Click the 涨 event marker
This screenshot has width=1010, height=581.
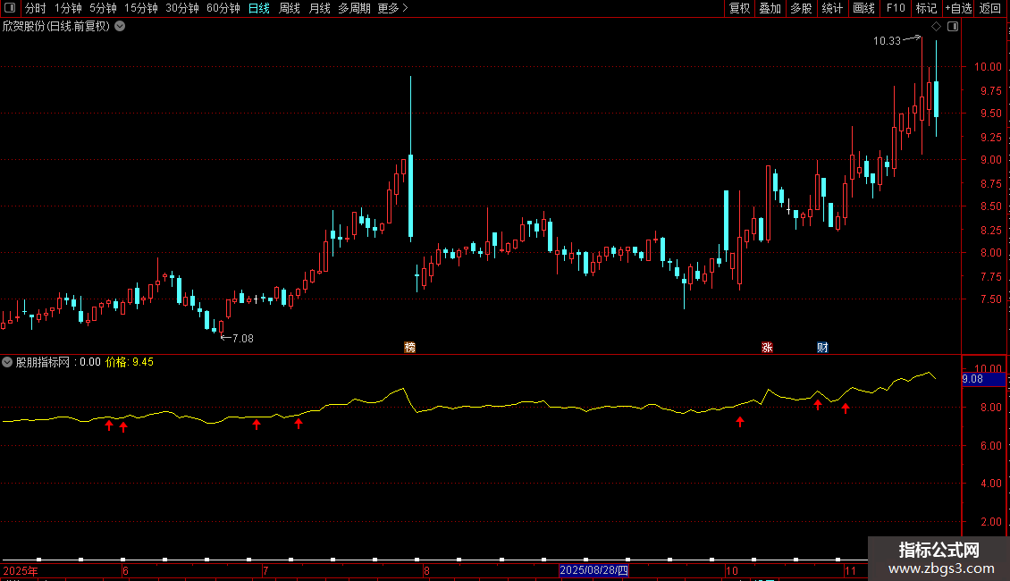point(767,347)
